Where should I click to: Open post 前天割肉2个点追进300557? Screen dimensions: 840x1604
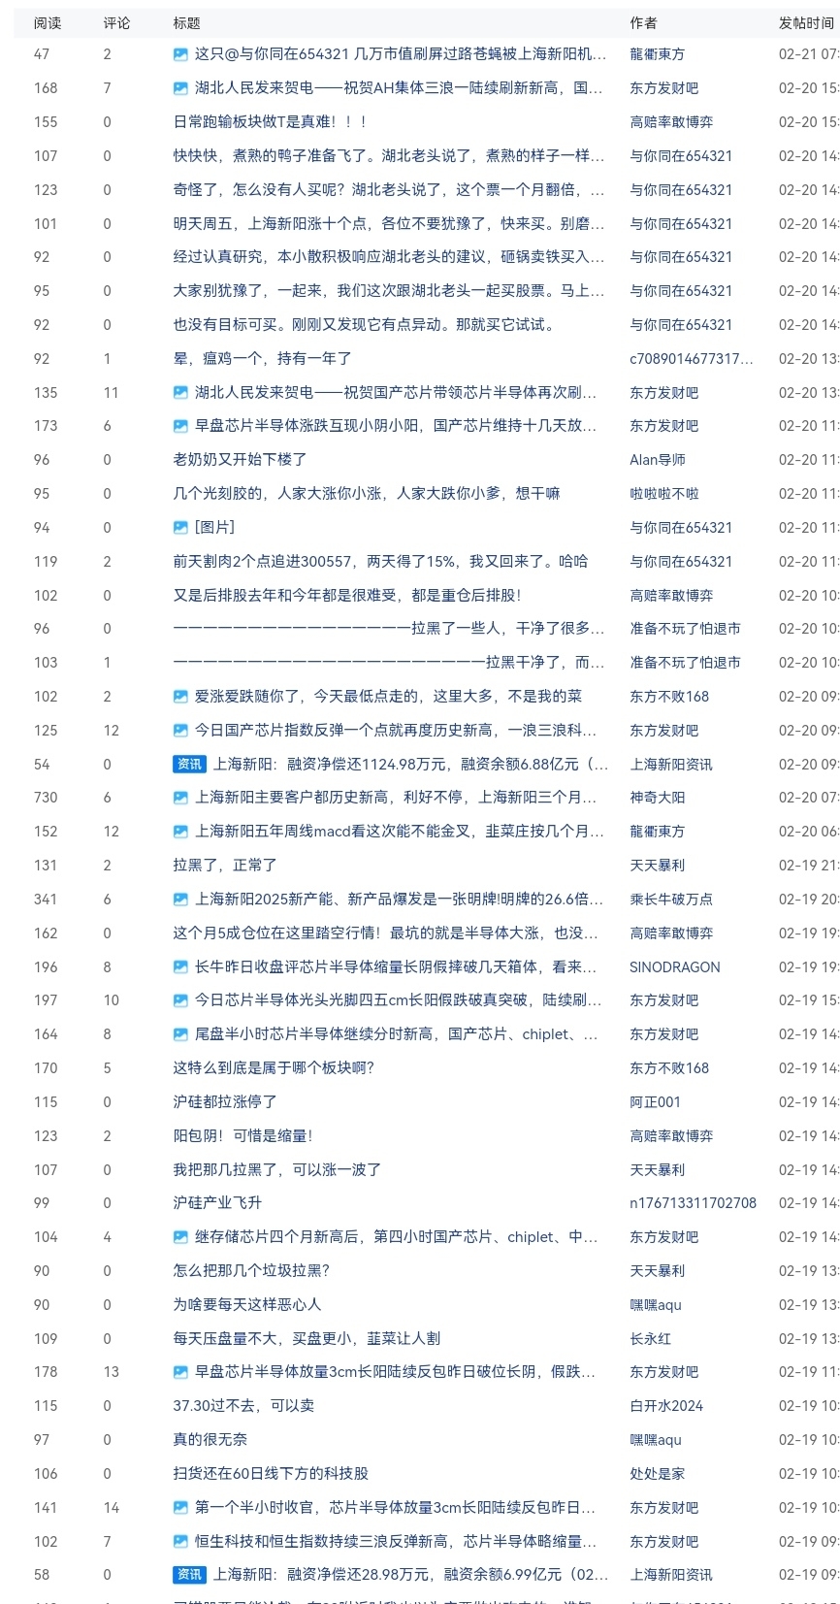click(380, 562)
